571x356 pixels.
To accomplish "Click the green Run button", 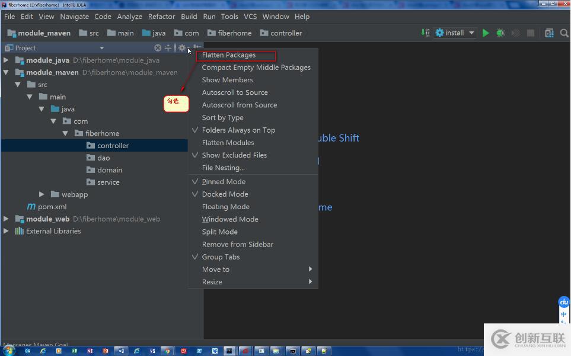I will tap(486, 33).
